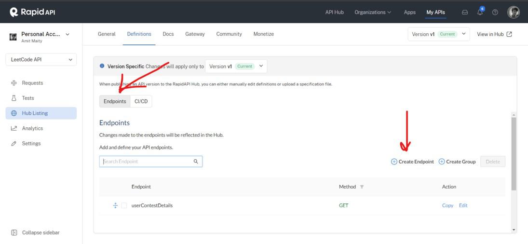
Task: Click the search magnifier icon
Action: click(196, 162)
